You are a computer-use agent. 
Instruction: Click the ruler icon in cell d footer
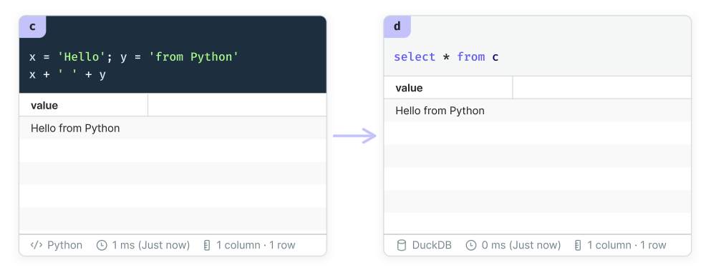pos(578,245)
